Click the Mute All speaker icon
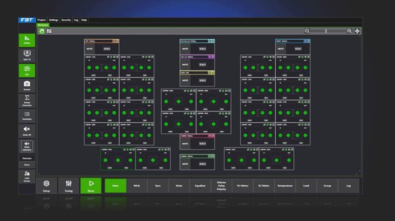Screen dimensions: 395x221 tap(27, 131)
